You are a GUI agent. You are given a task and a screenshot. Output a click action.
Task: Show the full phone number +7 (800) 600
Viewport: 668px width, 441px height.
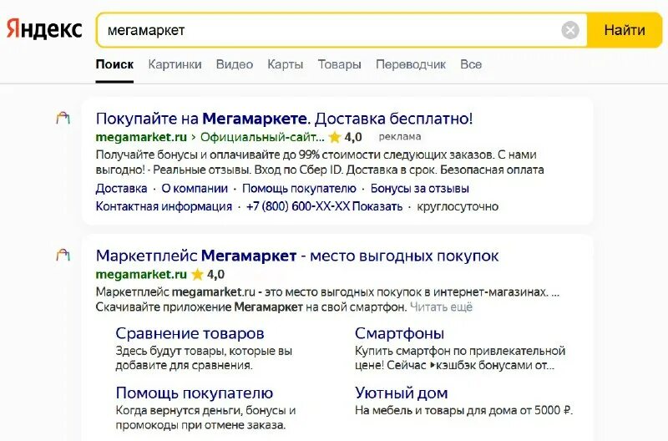tap(324, 206)
